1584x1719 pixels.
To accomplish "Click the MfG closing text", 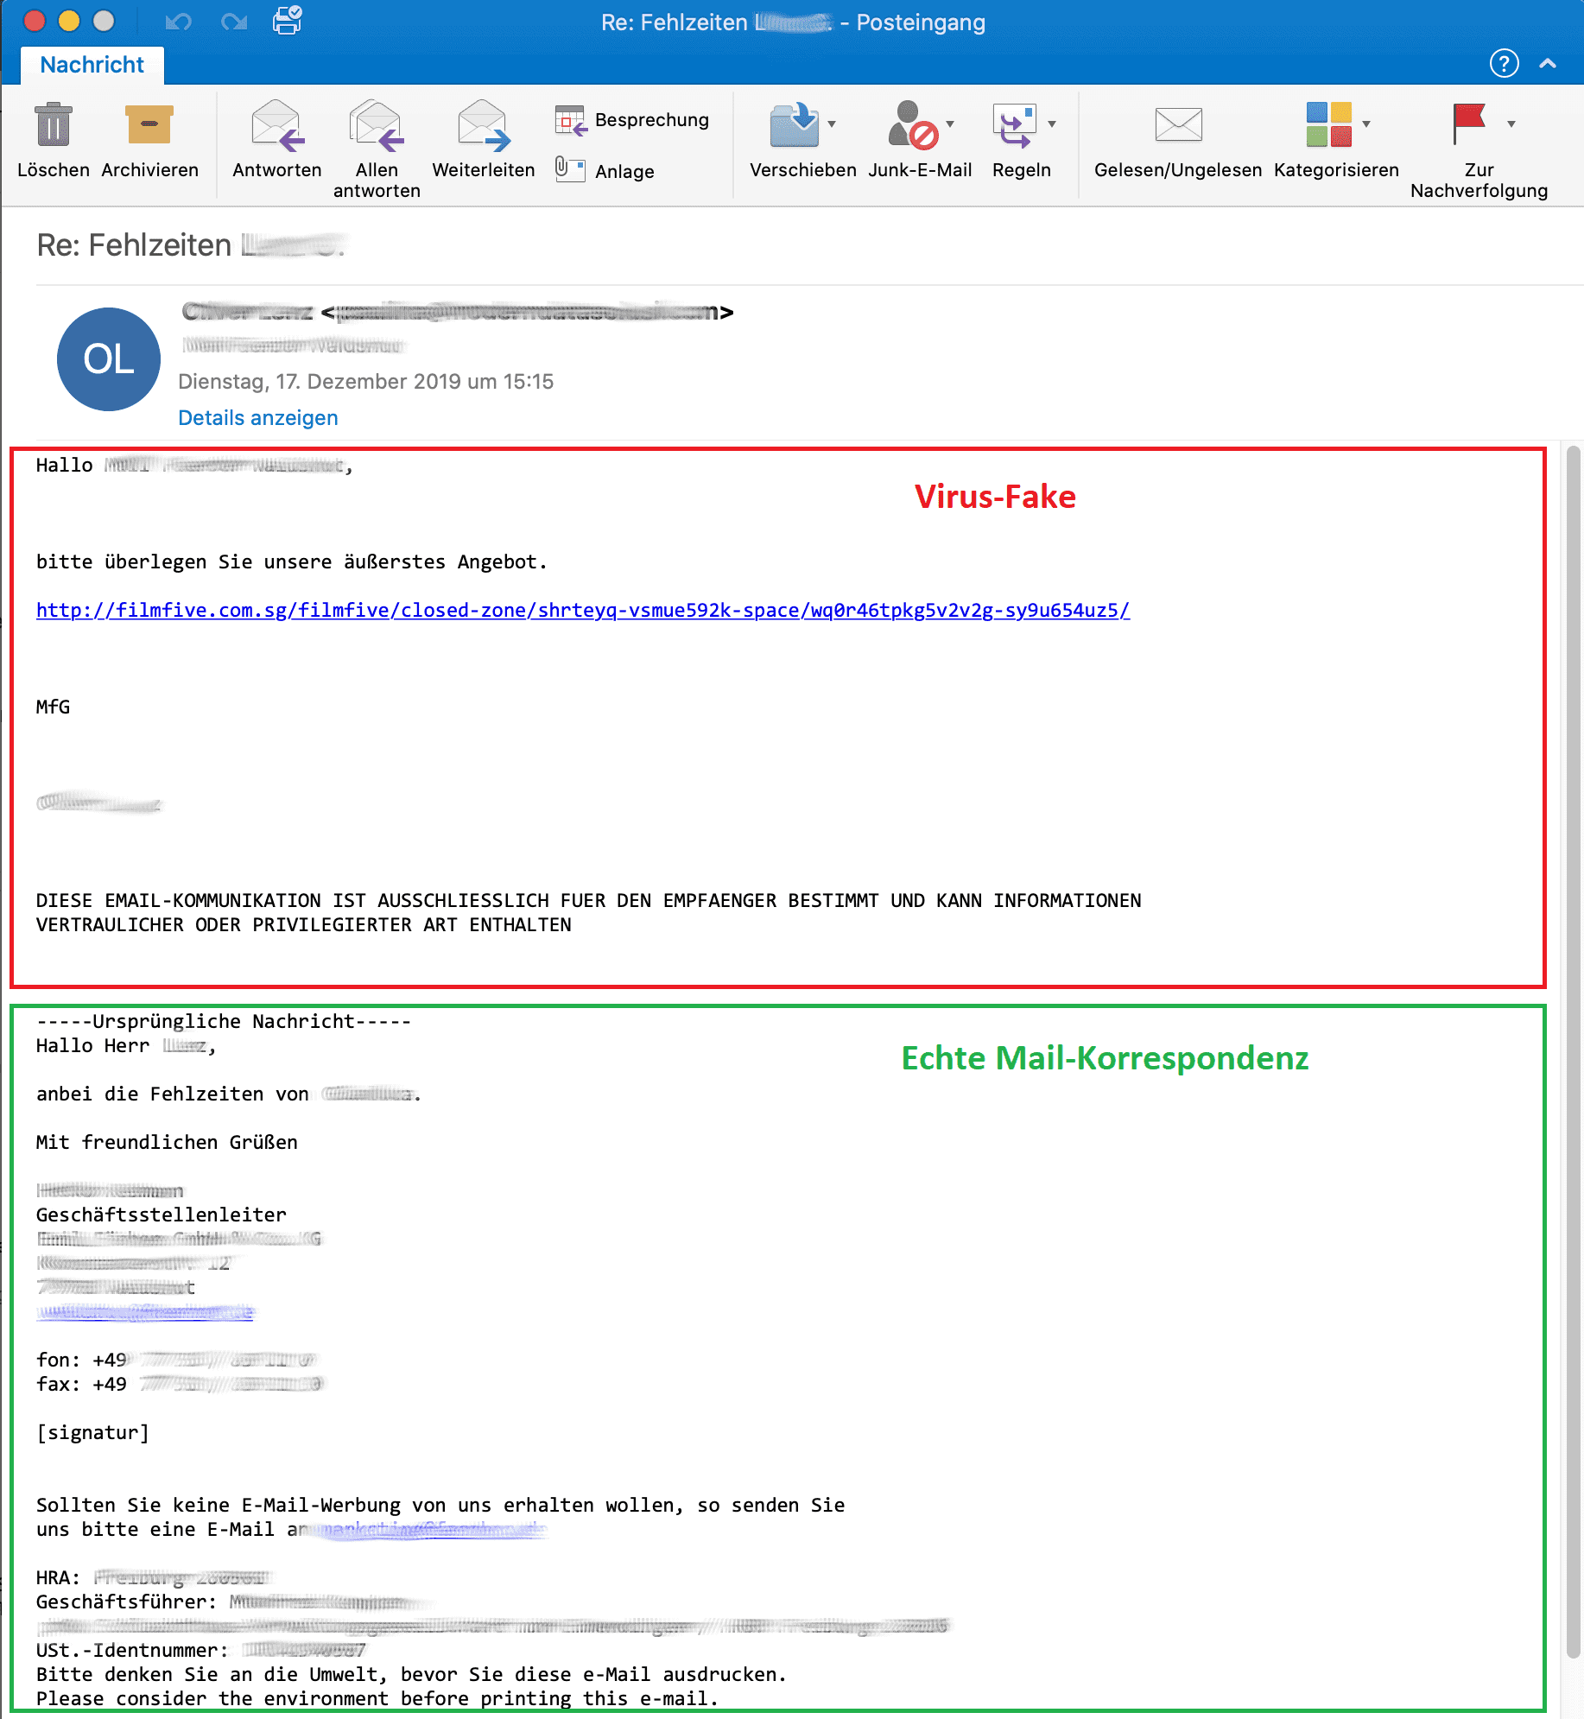I will [53, 707].
